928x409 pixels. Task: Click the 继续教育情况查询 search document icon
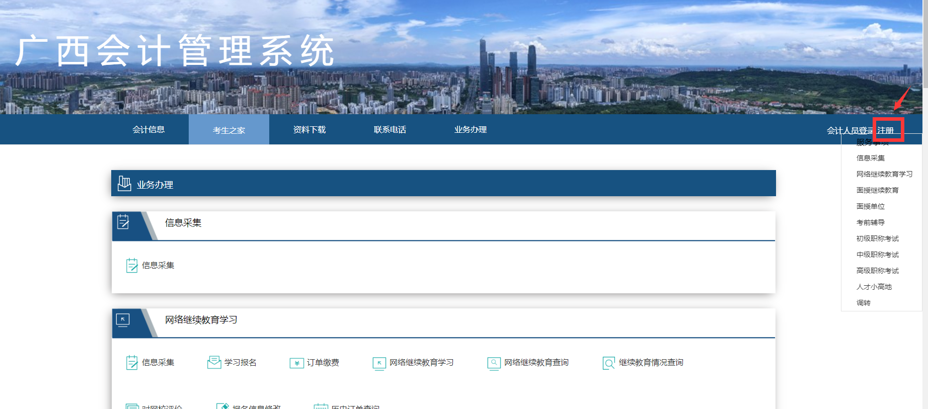tap(608, 363)
